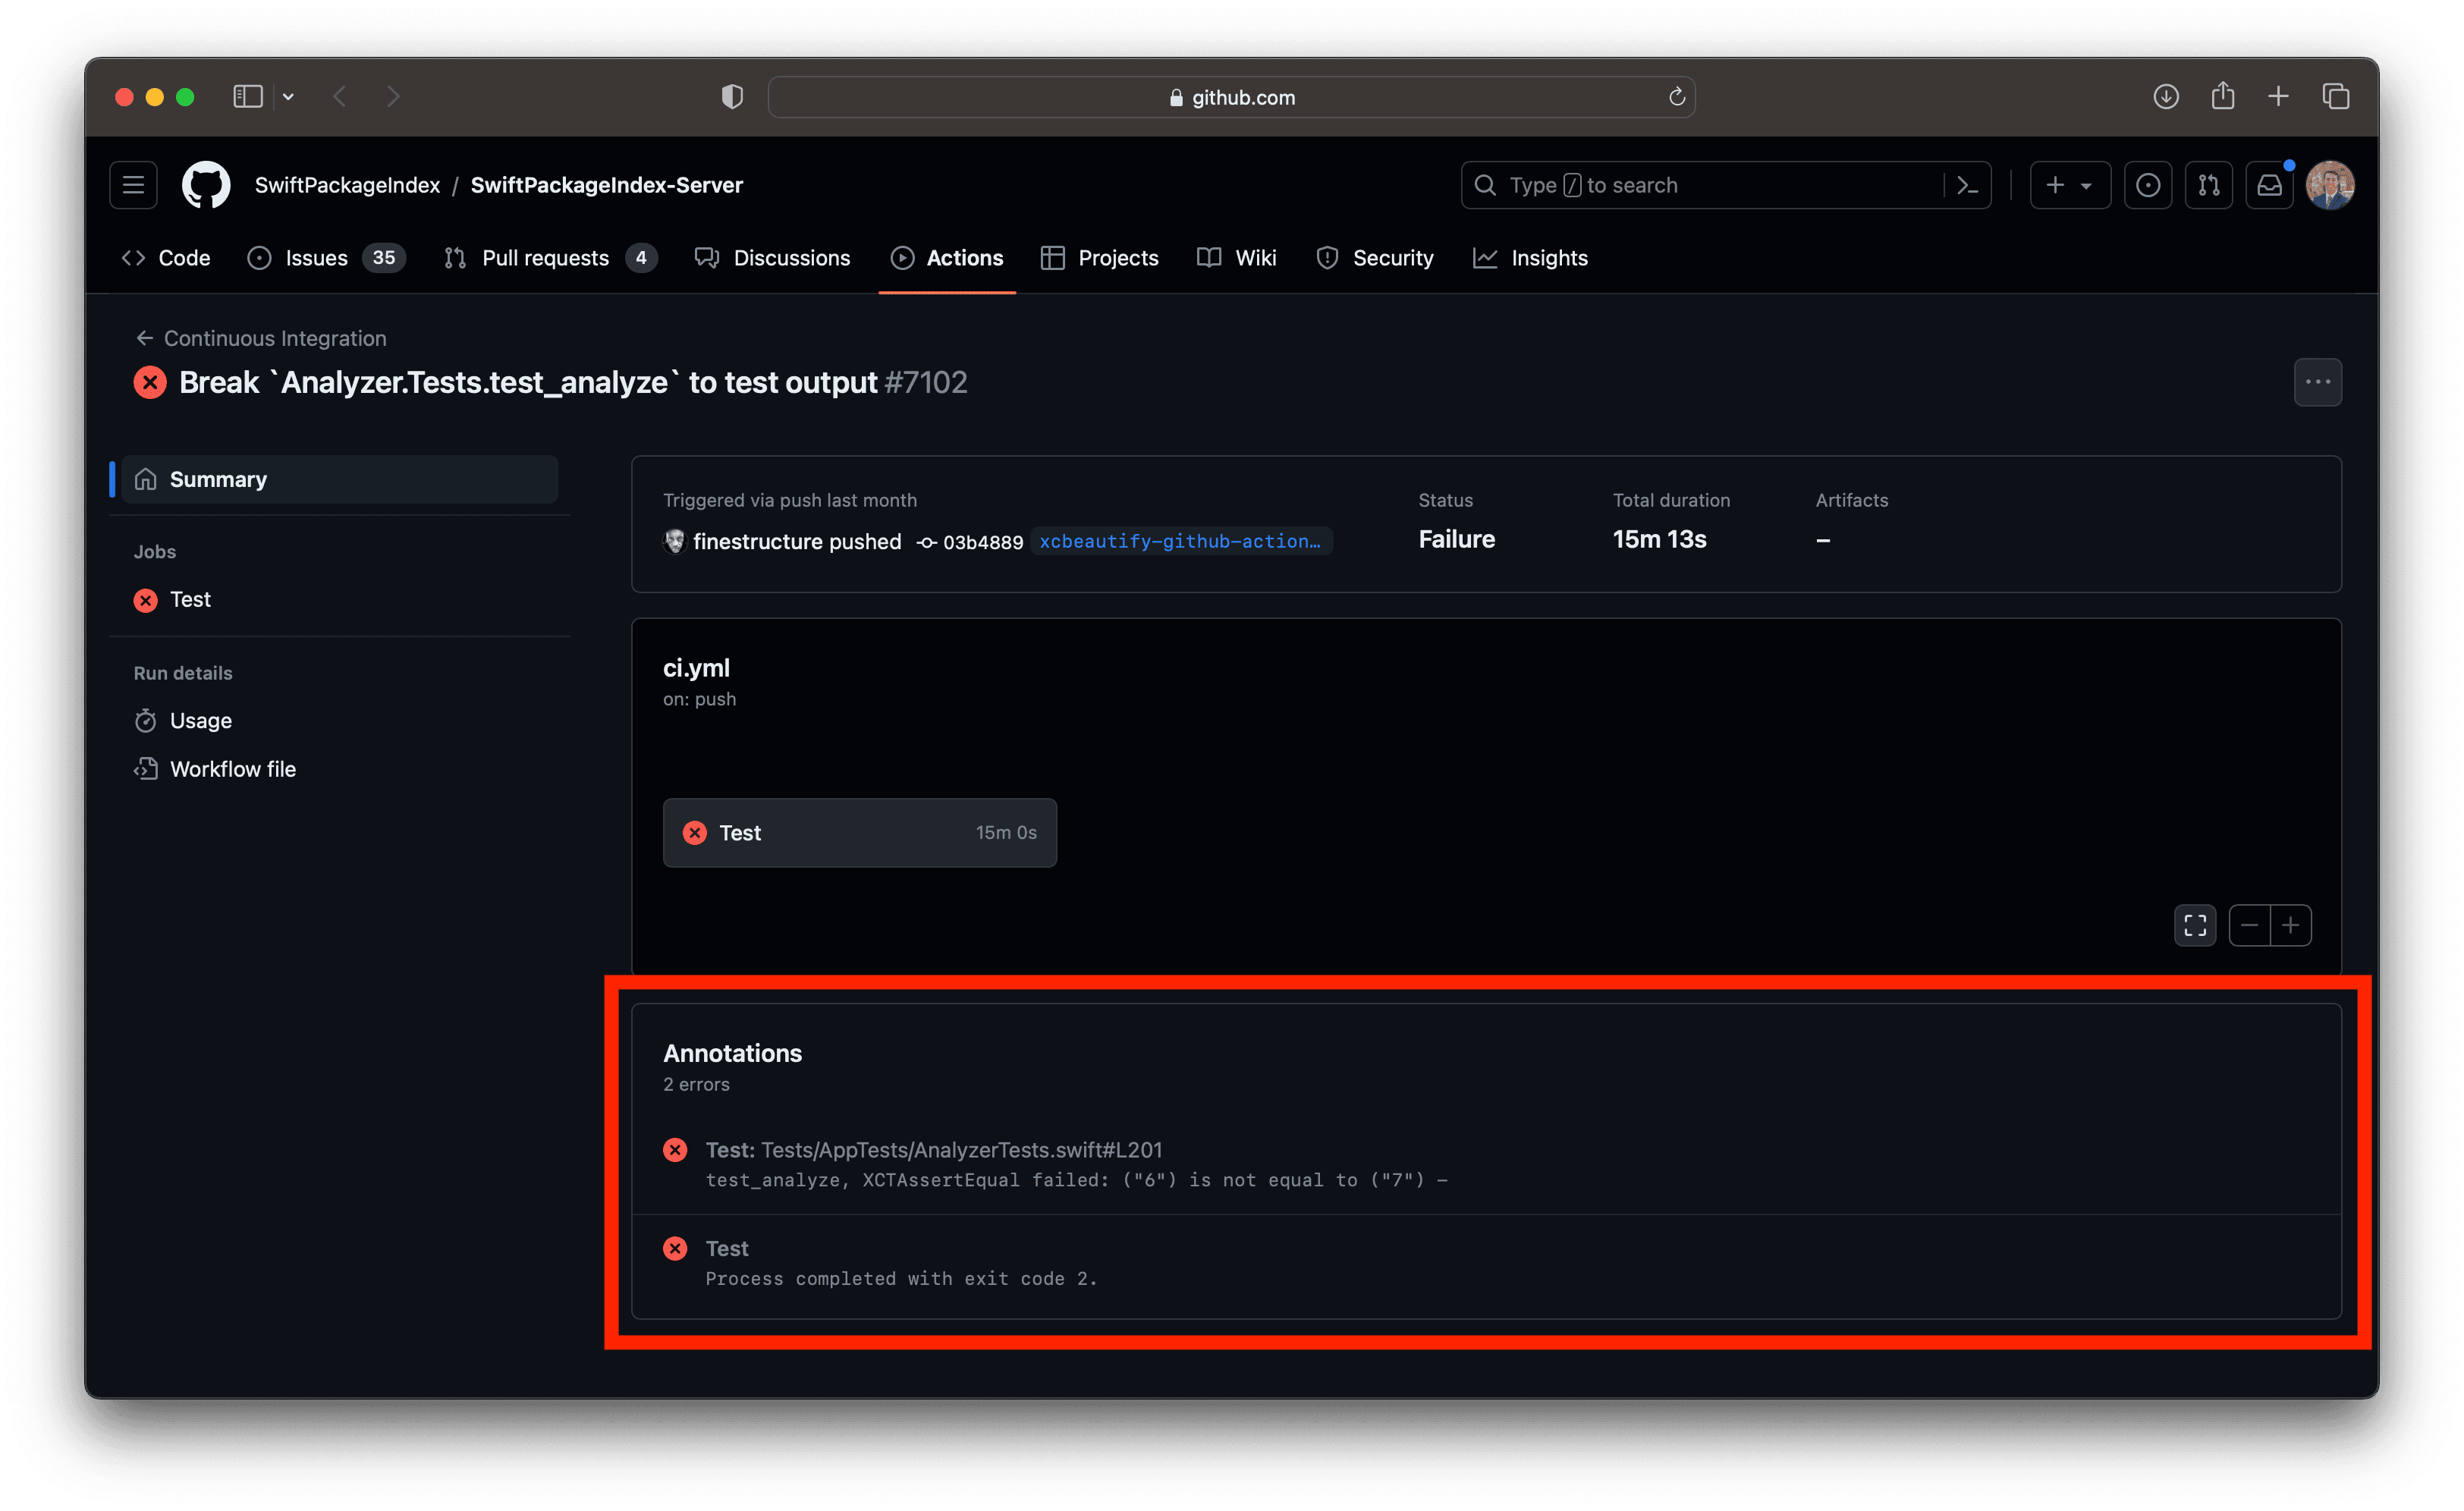Open the workflow run options kebab menu
This screenshot has height=1511, width=2464.
coord(2318,382)
